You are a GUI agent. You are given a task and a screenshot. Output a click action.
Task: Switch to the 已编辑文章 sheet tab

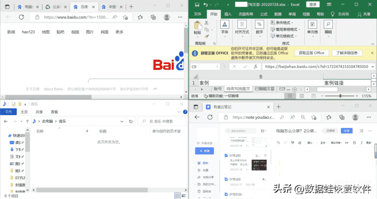[x=264, y=89]
